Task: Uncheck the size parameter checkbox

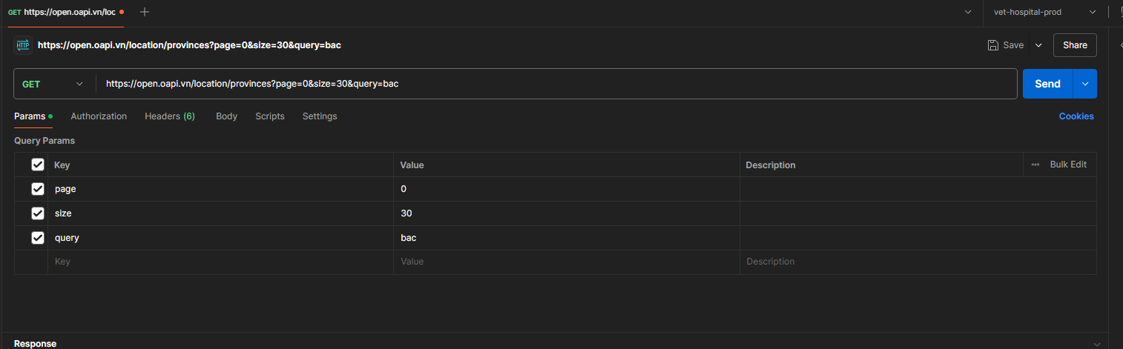Action: click(x=38, y=213)
